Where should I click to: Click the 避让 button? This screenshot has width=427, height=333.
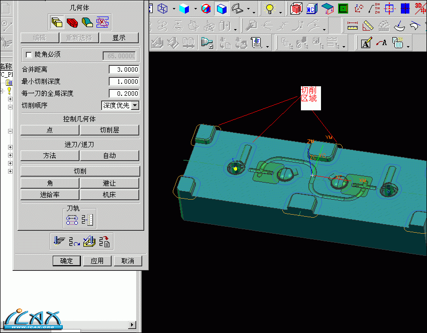point(109,184)
